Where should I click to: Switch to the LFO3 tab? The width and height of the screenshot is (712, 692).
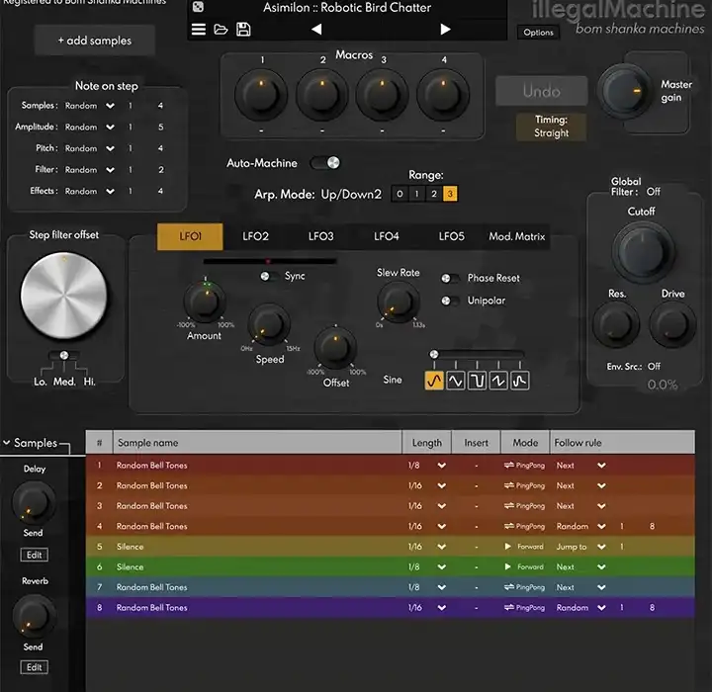point(321,236)
